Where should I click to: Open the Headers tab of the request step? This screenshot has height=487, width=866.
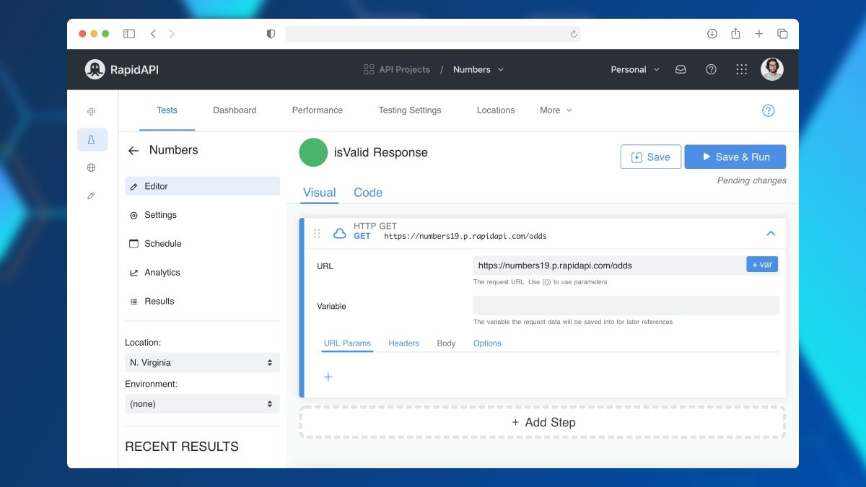403,343
